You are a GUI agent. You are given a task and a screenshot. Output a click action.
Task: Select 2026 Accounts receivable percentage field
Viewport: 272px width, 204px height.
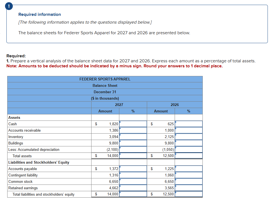[189, 130]
